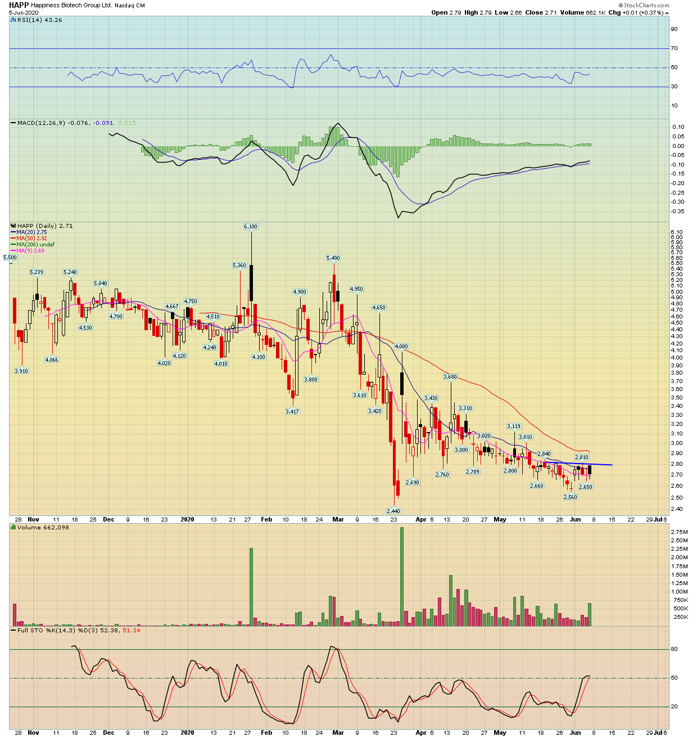Click the Volume 662.1K header value
697x737 pixels.
point(583,12)
